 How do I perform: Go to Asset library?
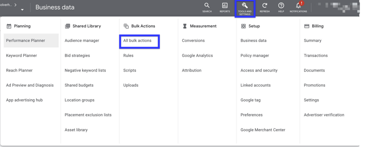click(76, 130)
